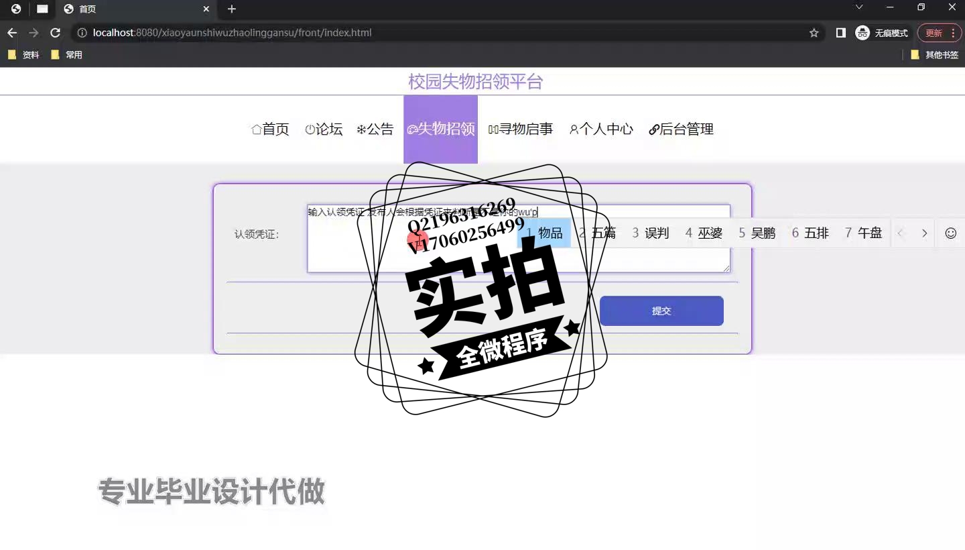The height and width of the screenshot is (550, 965).
Task: Choose IME candidate 7 午盘
Action: point(863,233)
